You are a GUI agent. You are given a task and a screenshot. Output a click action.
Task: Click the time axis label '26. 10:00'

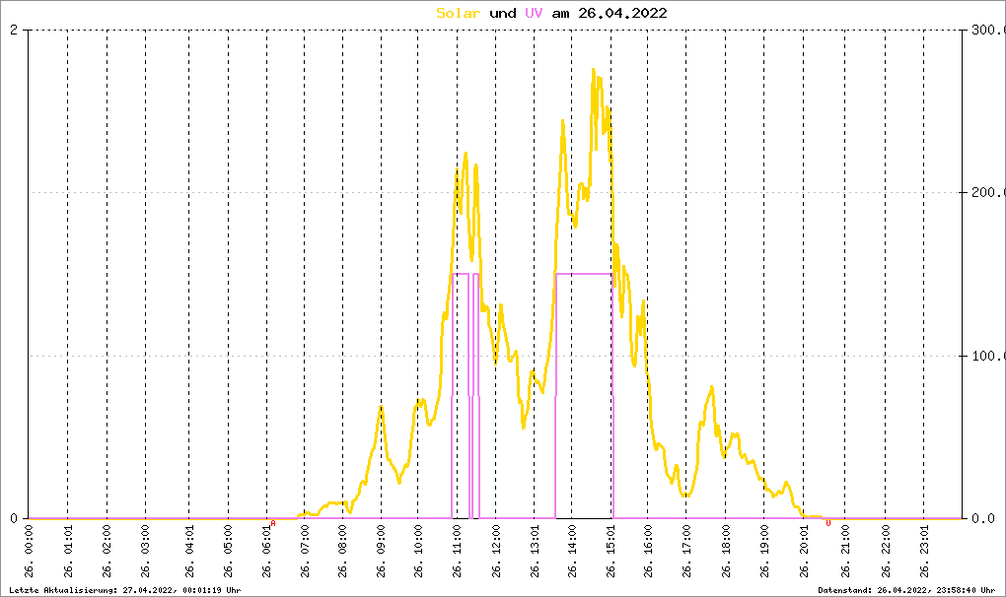point(418,552)
